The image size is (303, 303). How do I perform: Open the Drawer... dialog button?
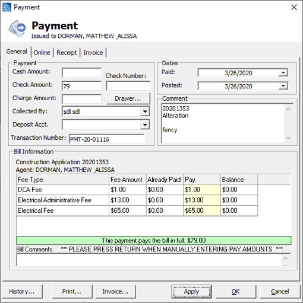tap(128, 98)
